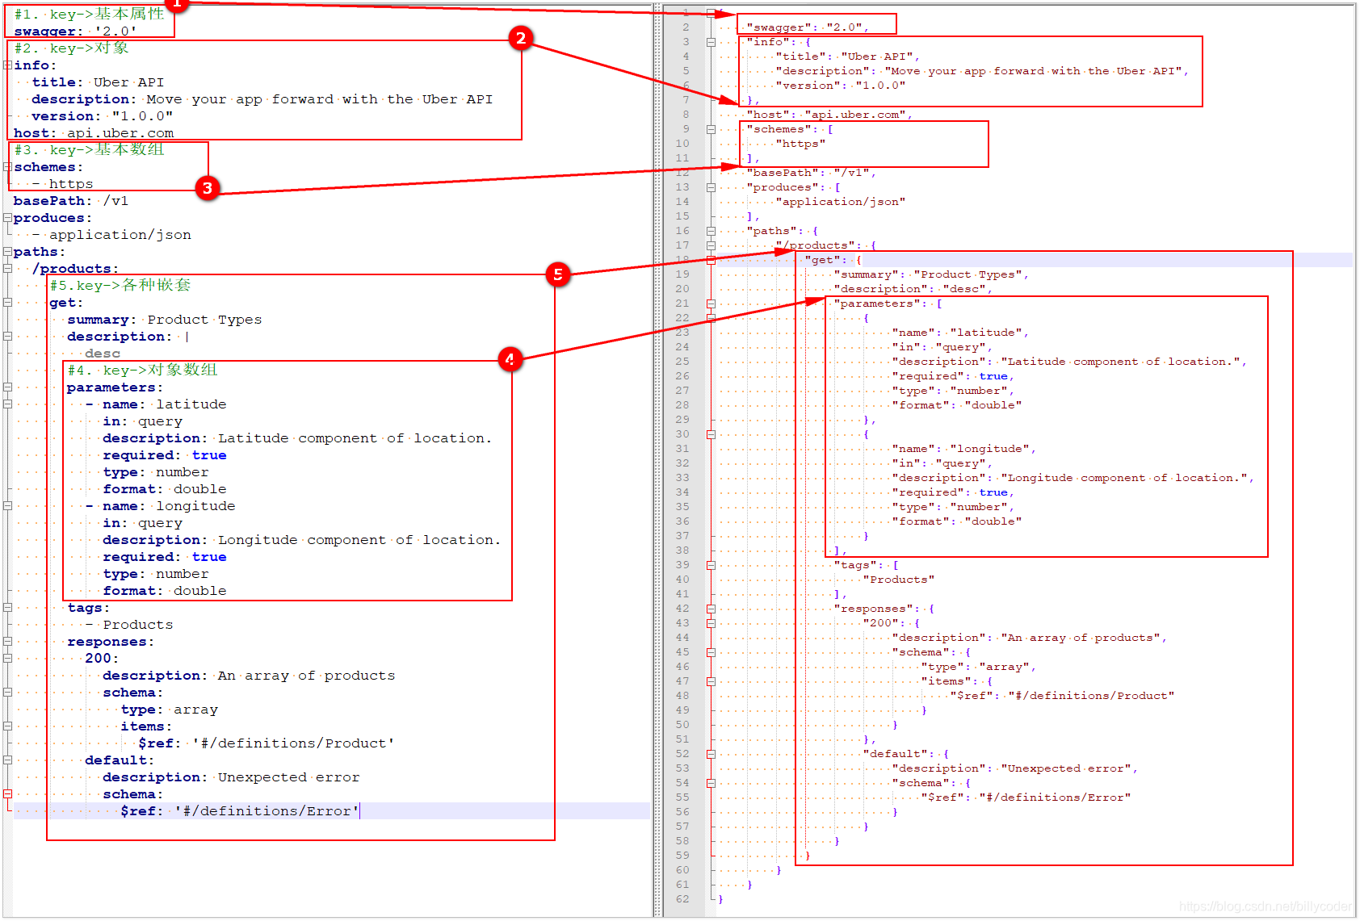Click YAML "Latitude component of location." line
Image resolution: width=1360 pixels, height=921 pixels.
coord(297,438)
